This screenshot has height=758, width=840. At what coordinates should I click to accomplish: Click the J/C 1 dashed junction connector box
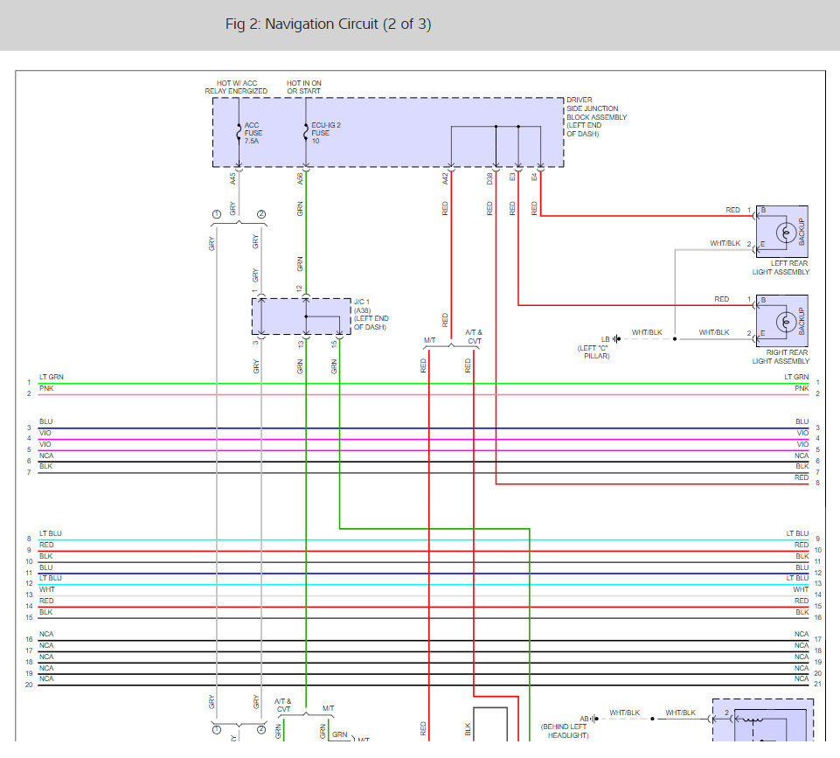[x=302, y=316]
